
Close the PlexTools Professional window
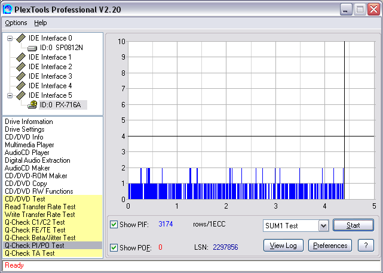[x=373, y=10]
